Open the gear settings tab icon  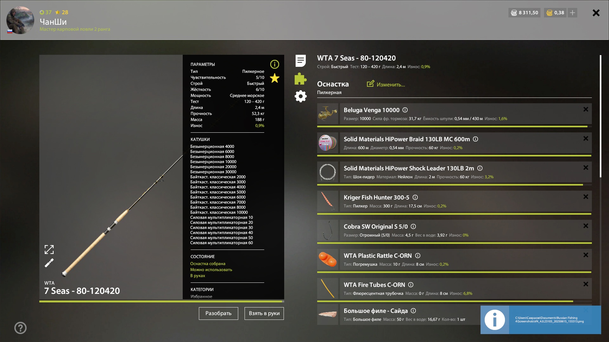click(x=300, y=96)
